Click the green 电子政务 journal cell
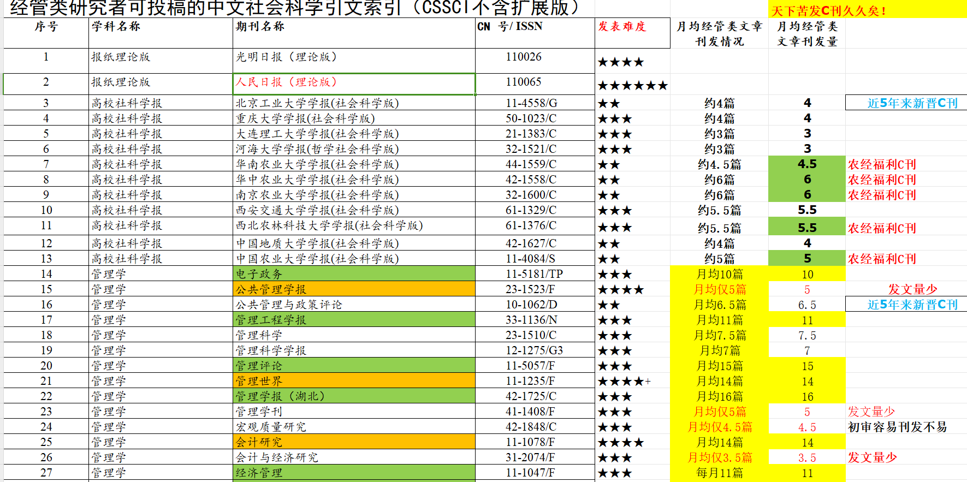The width and height of the screenshot is (967, 482). click(354, 273)
